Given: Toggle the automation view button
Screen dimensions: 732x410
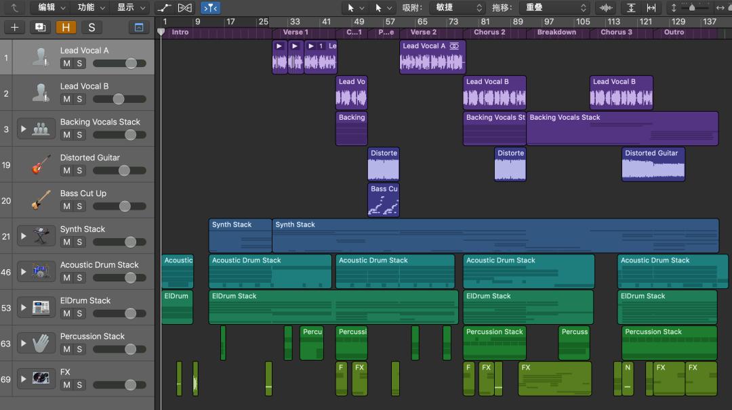Looking at the screenshot, I should 164,8.
